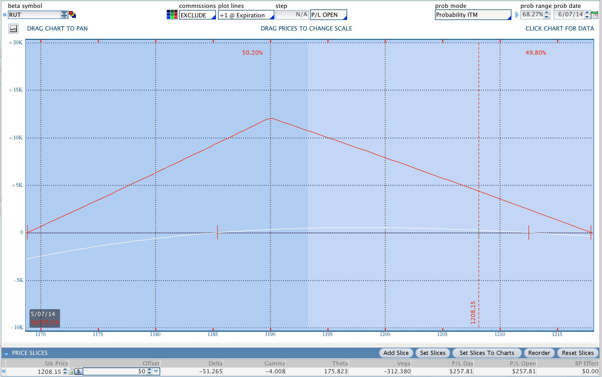
Task: Open the multicolor grid chart settings icon
Action: click(172, 15)
